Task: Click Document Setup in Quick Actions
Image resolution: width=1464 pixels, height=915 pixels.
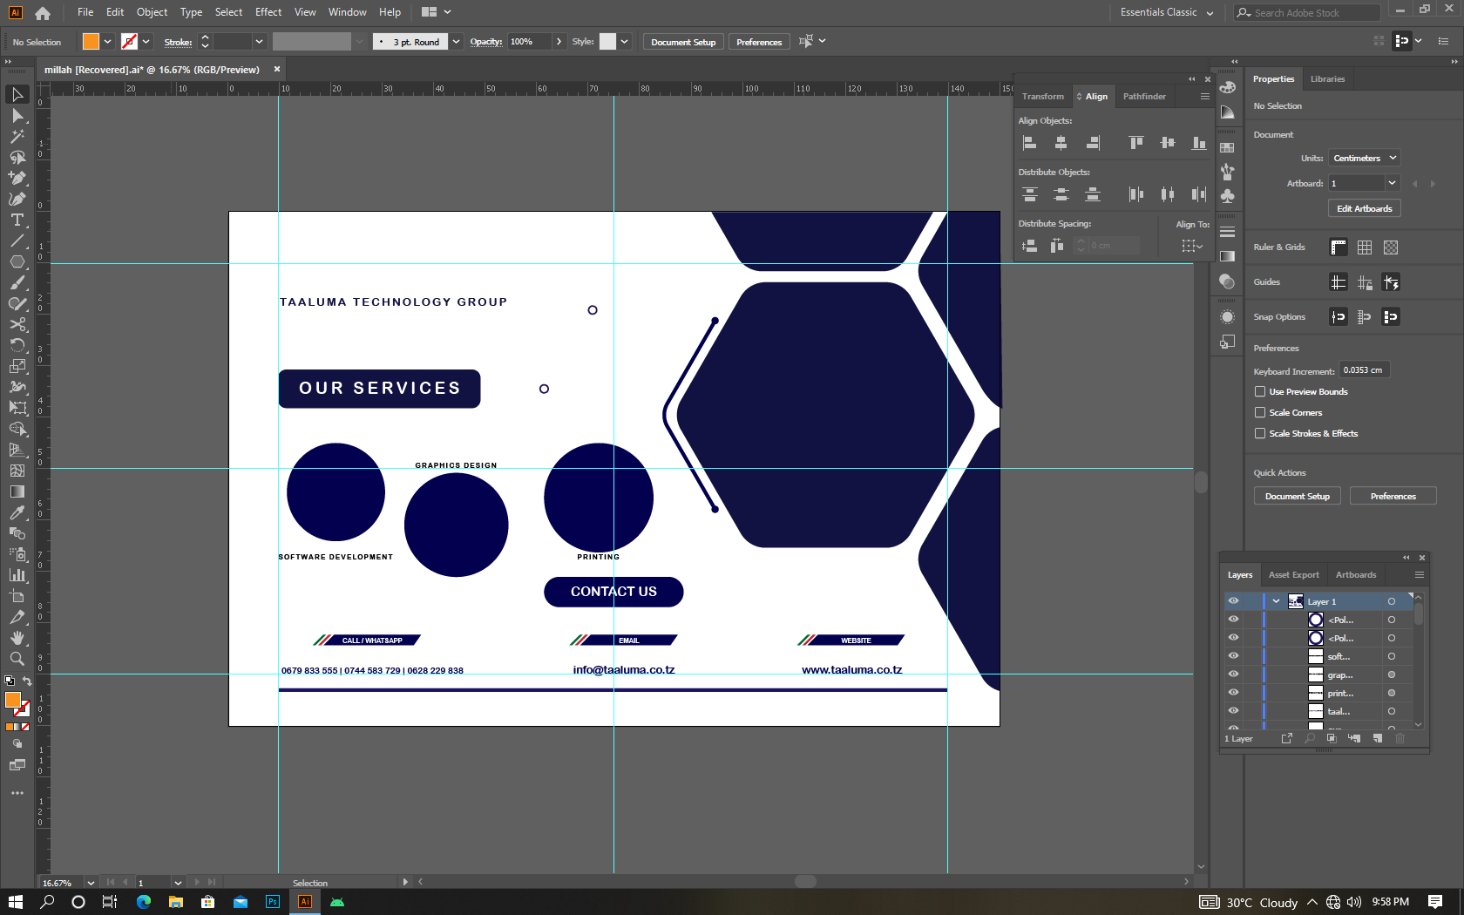Action: [x=1298, y=497]
